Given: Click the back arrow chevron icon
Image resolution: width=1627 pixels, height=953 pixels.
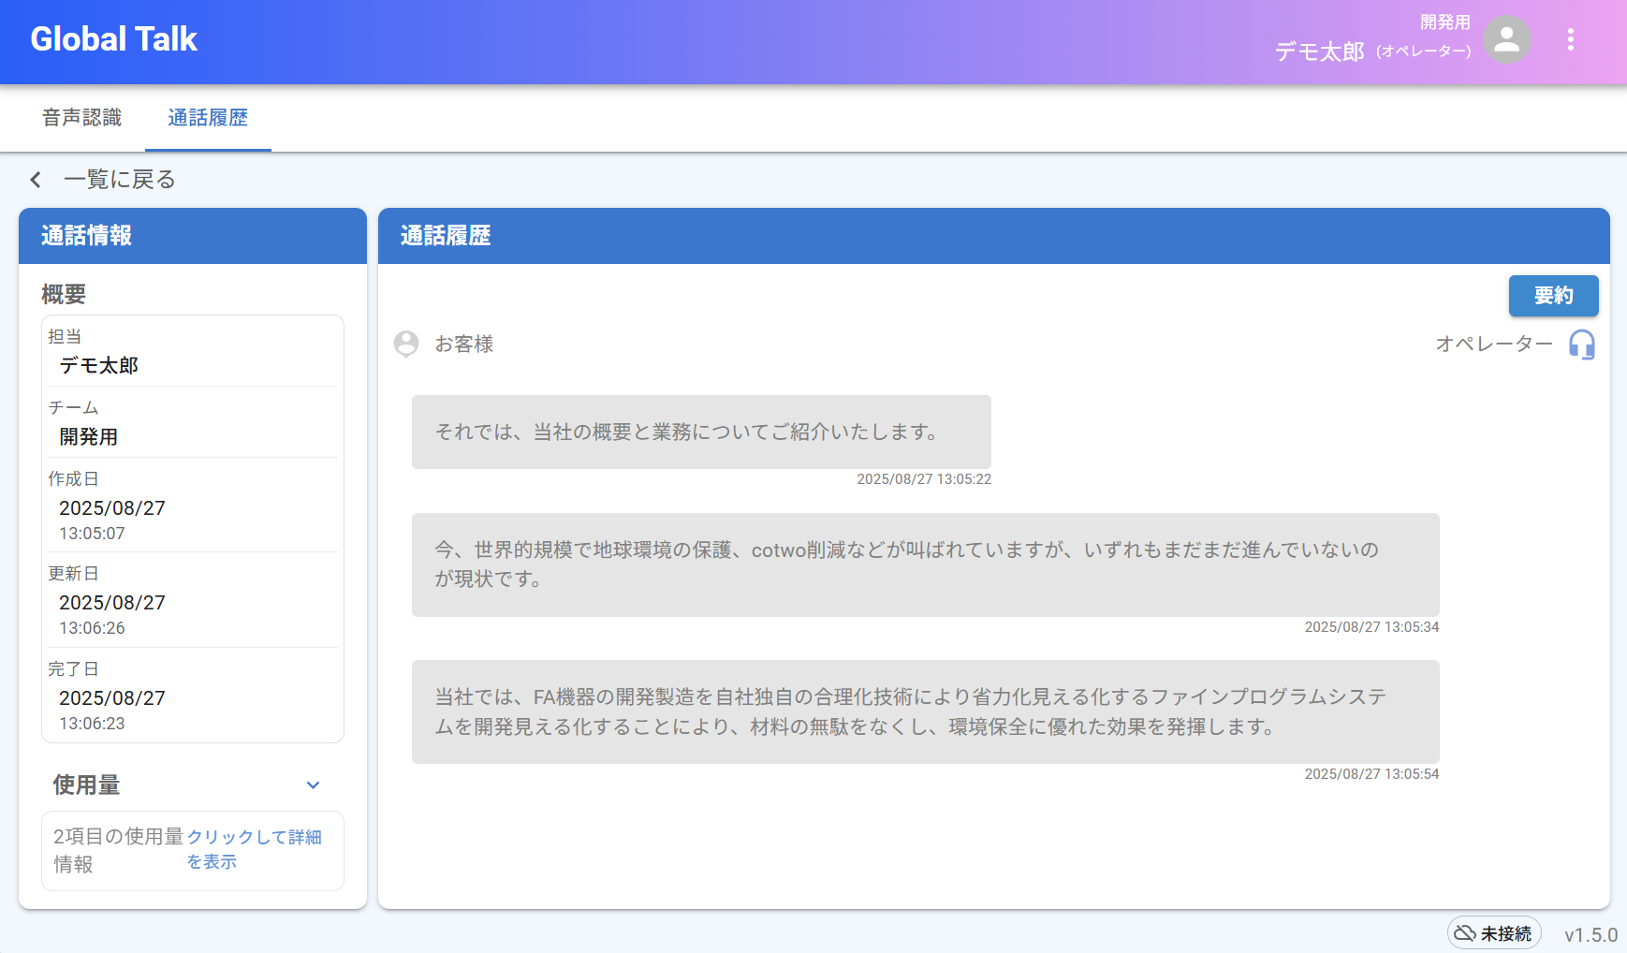Looking at the screenshot, I should point(36,180).
